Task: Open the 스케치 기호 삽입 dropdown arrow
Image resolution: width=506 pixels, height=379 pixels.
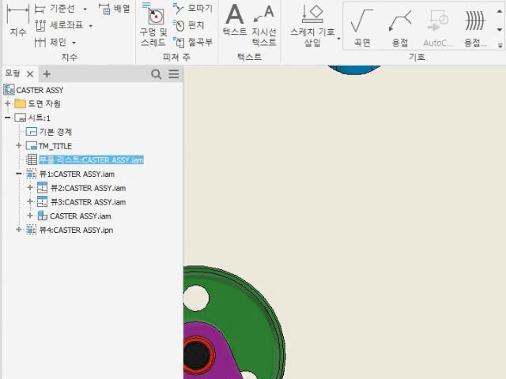Action: 338,39
